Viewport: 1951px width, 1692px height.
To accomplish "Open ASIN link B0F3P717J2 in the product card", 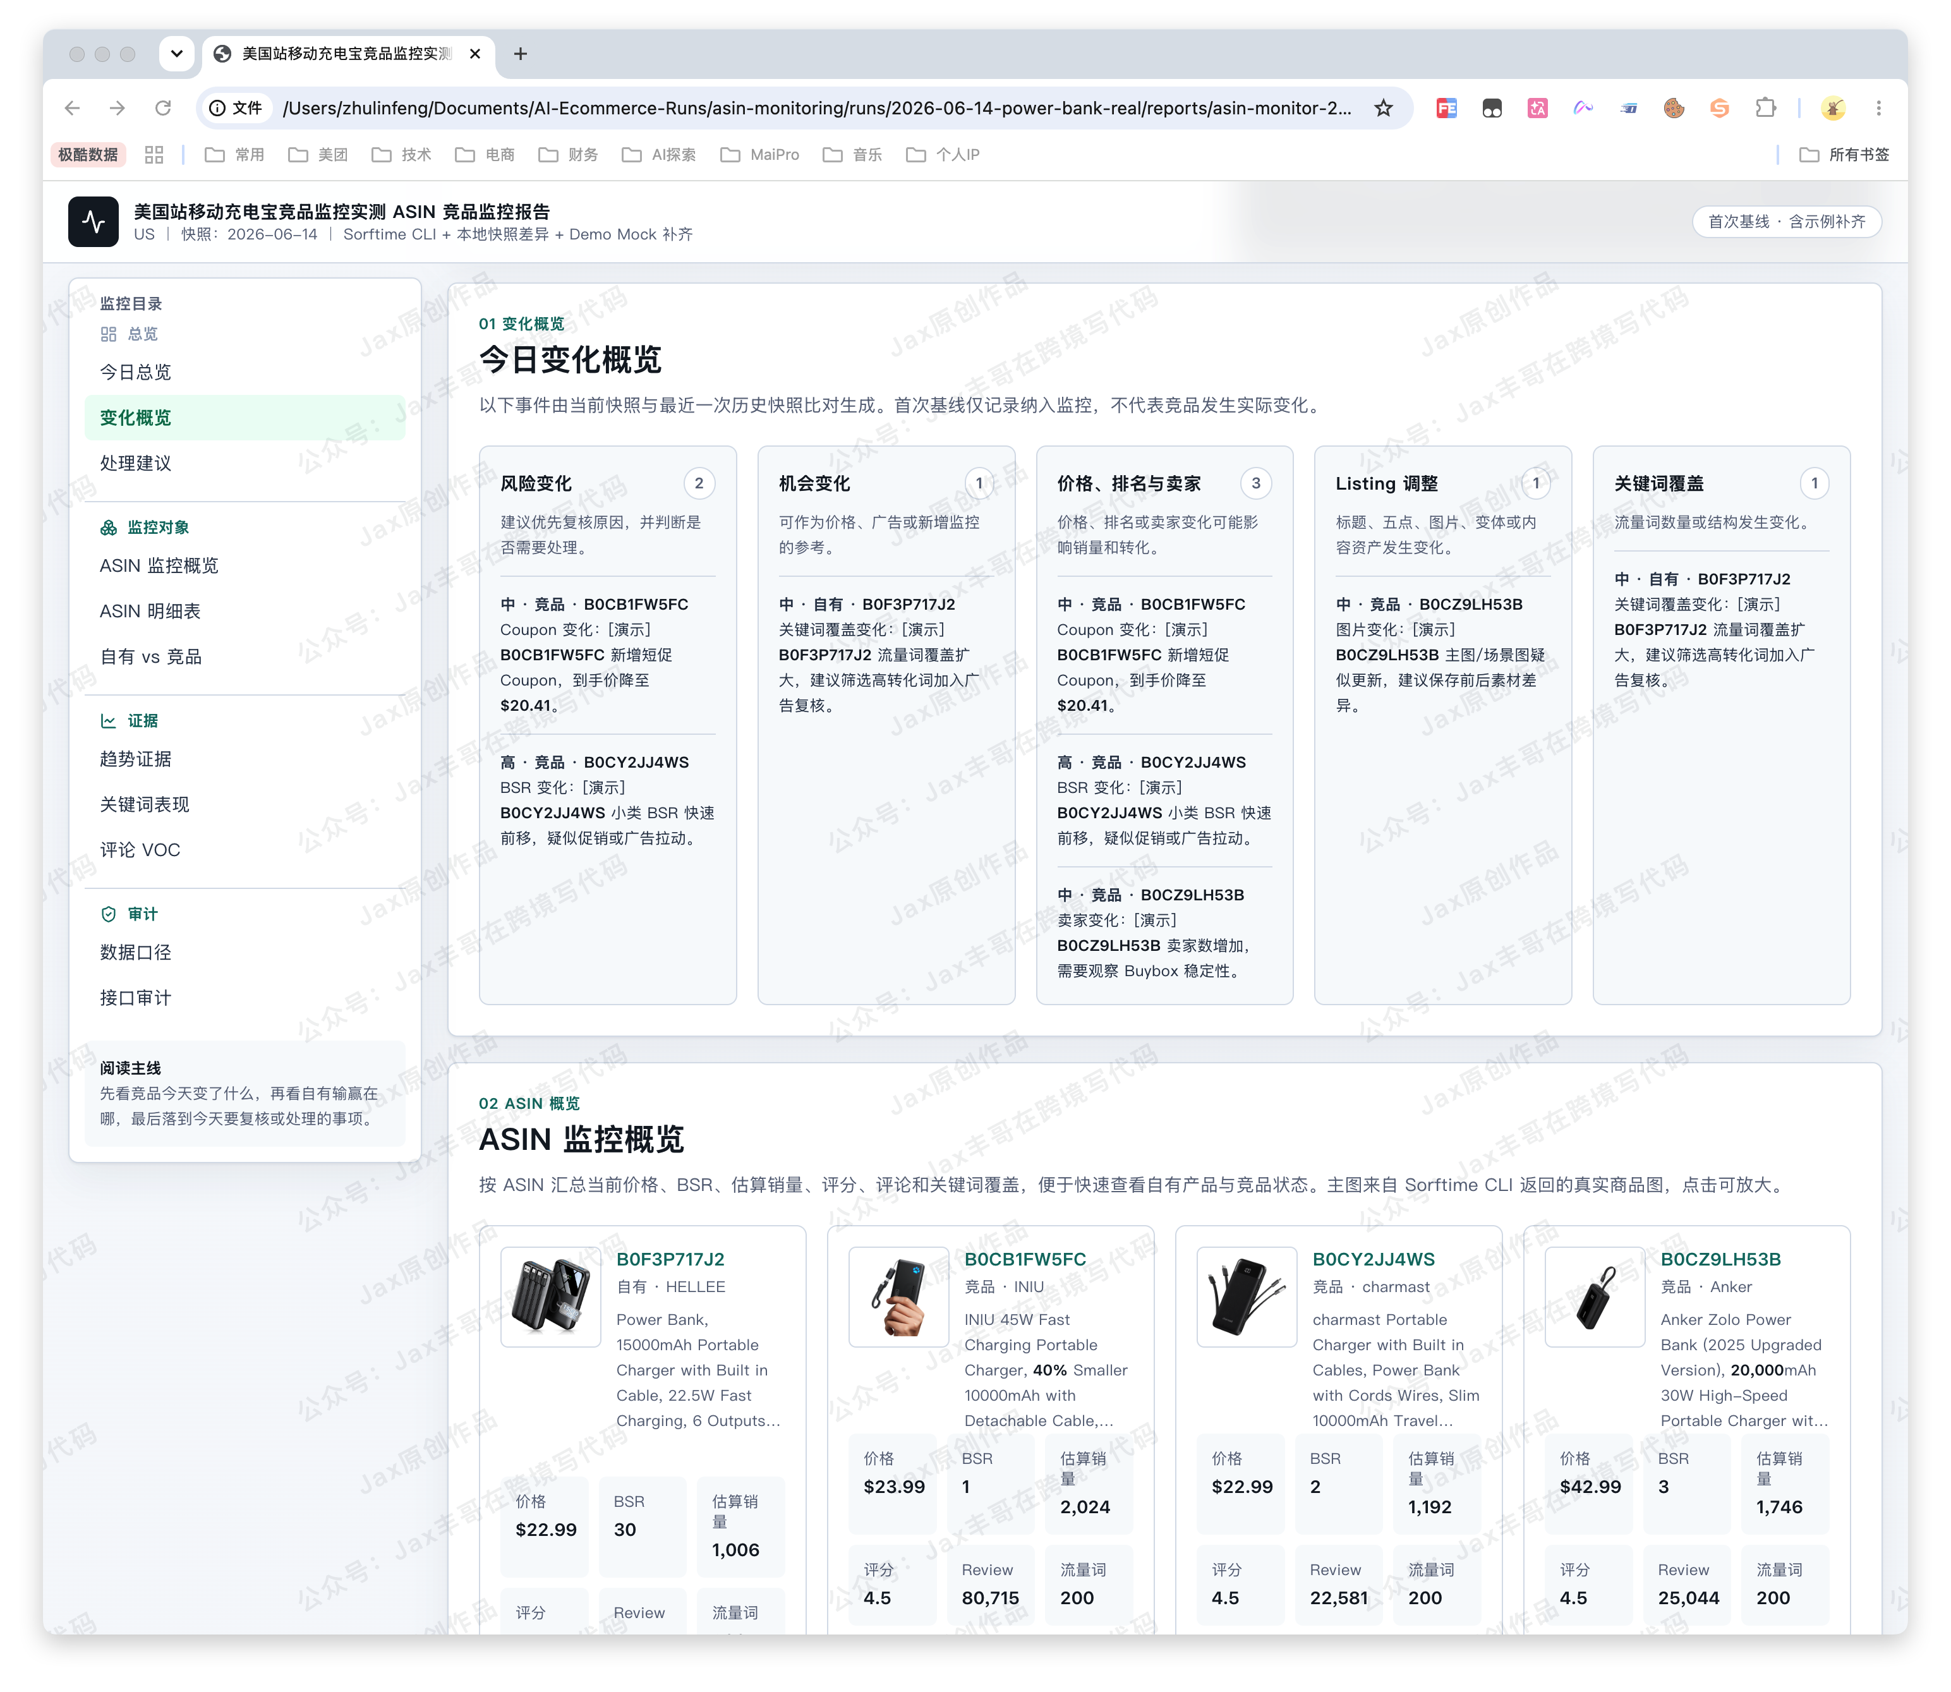I will [670, 1260].
